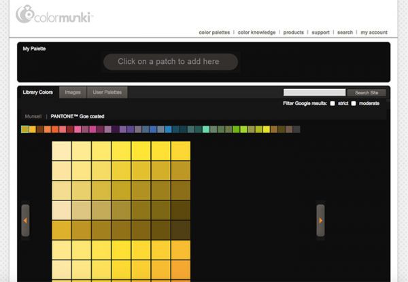Click into the search text field
This screenshot has width=408, height=282.
(314, 92)
